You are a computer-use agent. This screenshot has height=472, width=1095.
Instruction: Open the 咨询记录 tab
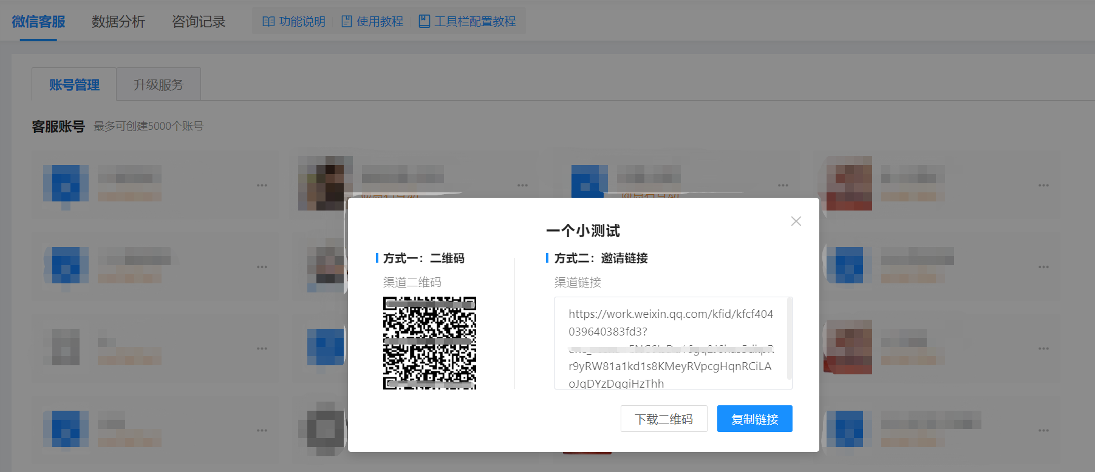pyautogui.click(x=199, y=22)
